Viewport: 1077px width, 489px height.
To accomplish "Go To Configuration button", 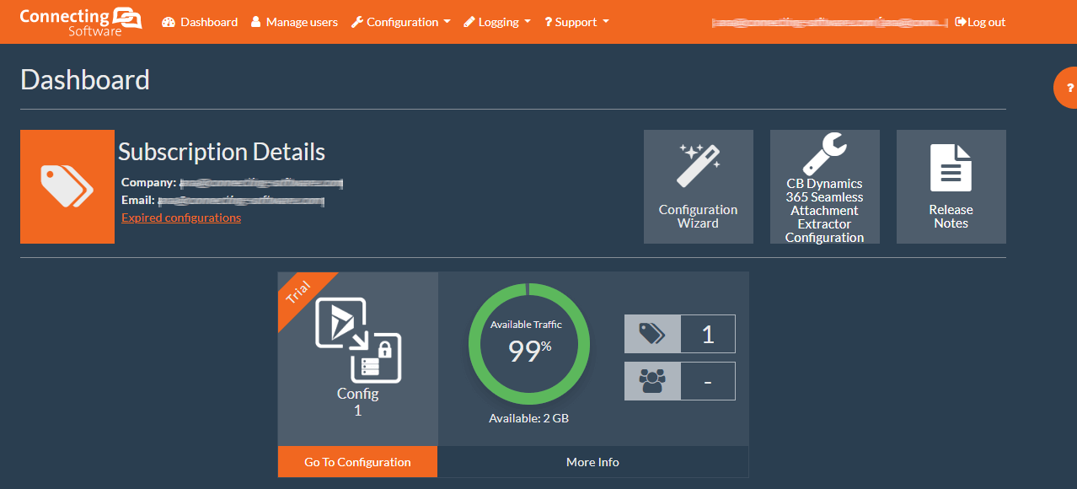I will [x=357, y=462].
